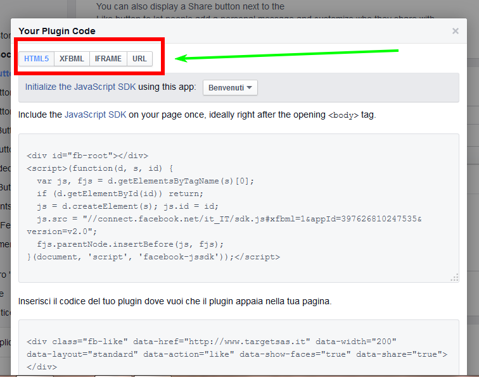Image resolution: width=479 pixels, height=377 pixels.
Task: Open the Benvenuti app dropdown
Action: coord(230,87)
